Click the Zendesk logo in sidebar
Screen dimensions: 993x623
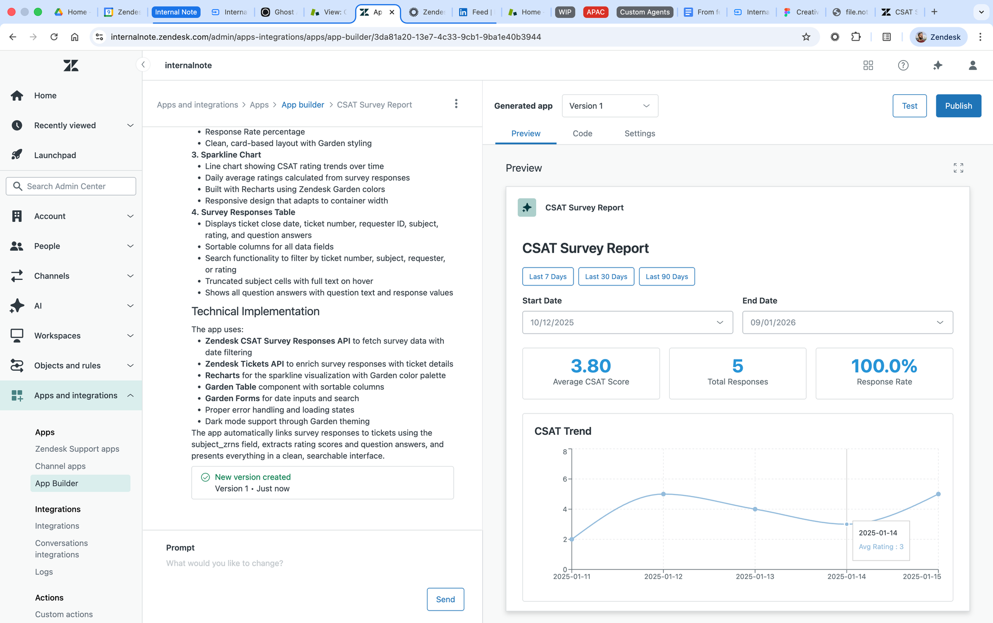coord(71,66)
